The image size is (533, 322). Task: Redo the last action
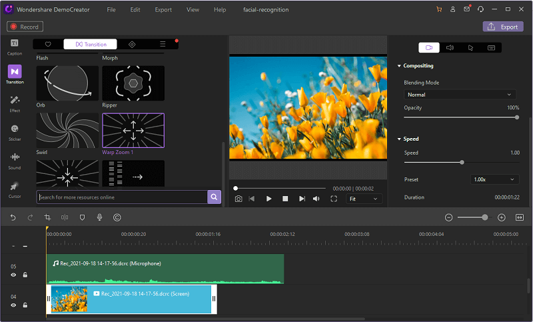(x=30, y=217)
